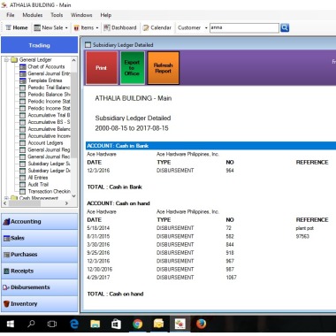Click the Trading panel header
The width and height of the screenshot is (336, 336).
[x=40, y=45]
